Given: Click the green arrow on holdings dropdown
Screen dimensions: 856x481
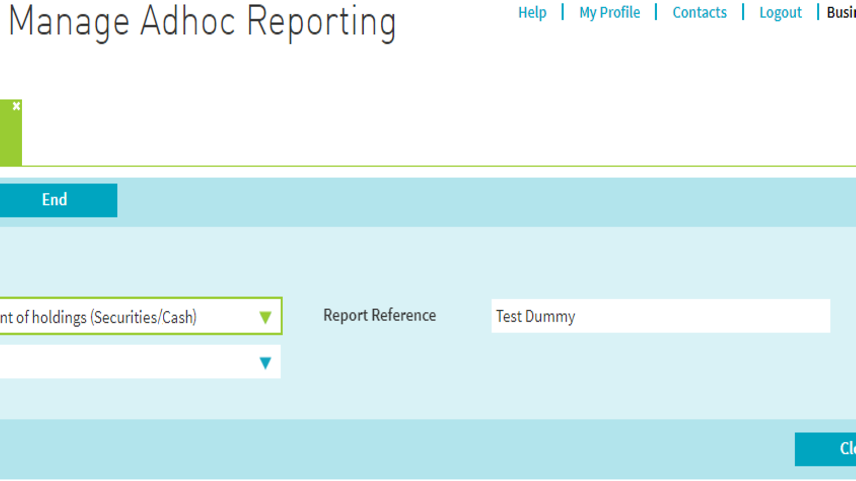Looking at the screenshot, I should click(265, 317).
